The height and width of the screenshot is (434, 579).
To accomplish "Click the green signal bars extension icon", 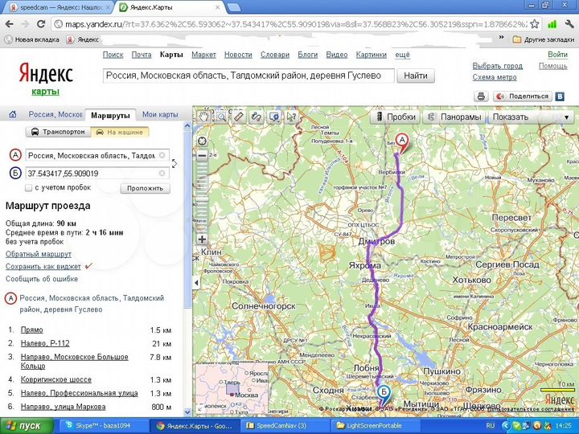I will tap(552, 24).
